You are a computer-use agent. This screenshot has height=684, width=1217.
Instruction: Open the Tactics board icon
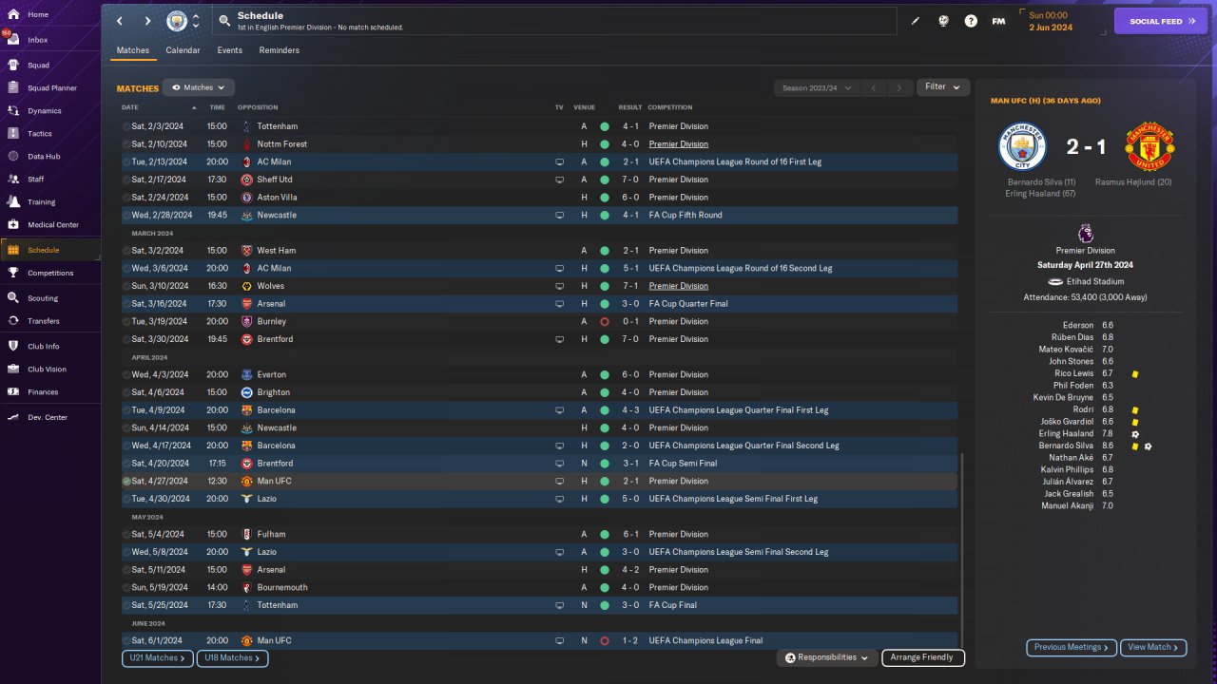13,134
